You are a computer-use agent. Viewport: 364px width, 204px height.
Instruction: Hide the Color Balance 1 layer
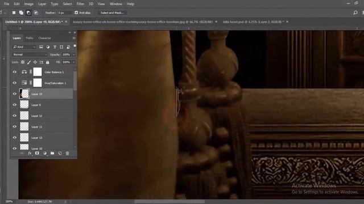click(15, 72)
